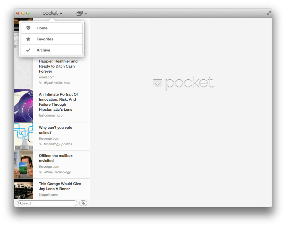Image resolution: width=286 pixels, height=227 pixels.
Task: Click the 'digital wallet, tech' tags
Action: click(57, 83)
